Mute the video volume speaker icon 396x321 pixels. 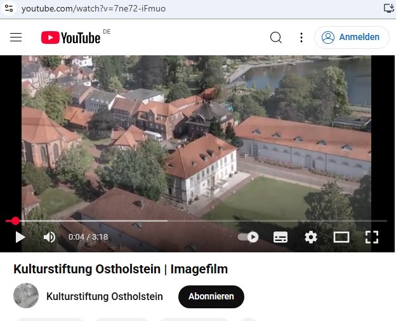(x=49, y=237)
